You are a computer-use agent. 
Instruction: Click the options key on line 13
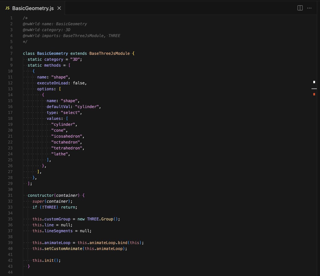pyautogui.click(x=45, y=89)
